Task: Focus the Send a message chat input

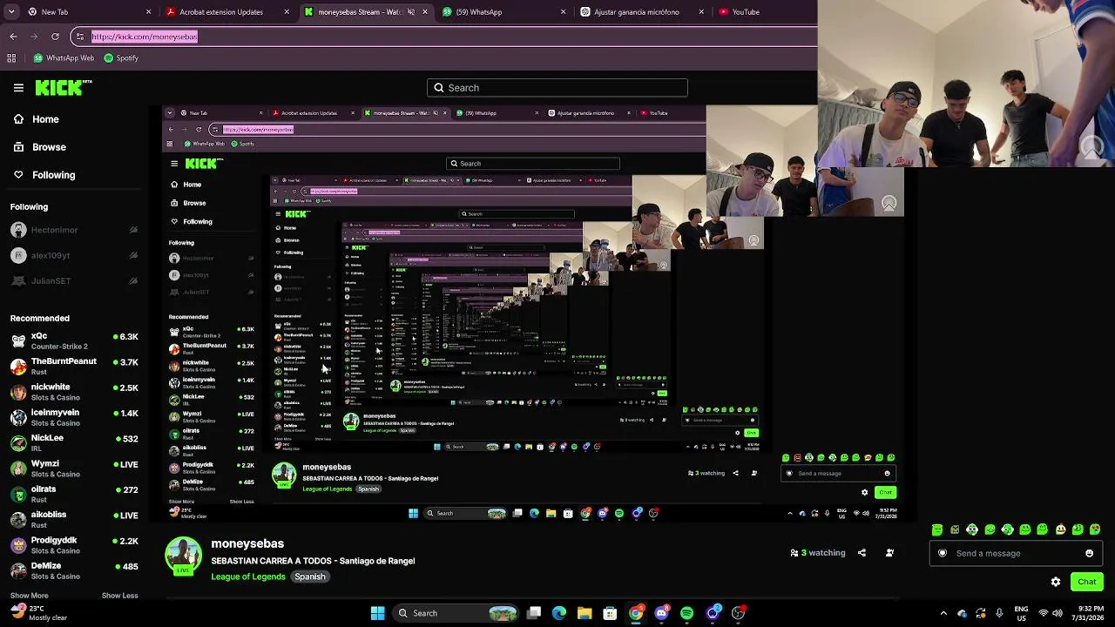Action: 1016,553
